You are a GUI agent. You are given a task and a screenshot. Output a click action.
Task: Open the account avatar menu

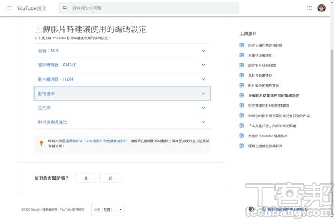(x=321, y=8)
